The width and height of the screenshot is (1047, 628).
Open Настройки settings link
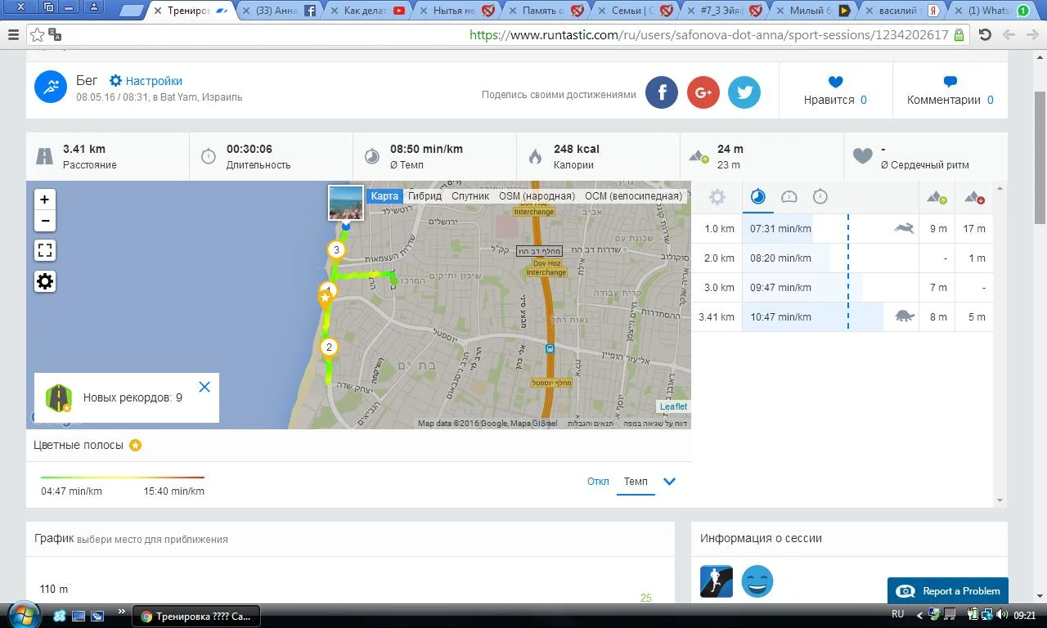(146, 81)
